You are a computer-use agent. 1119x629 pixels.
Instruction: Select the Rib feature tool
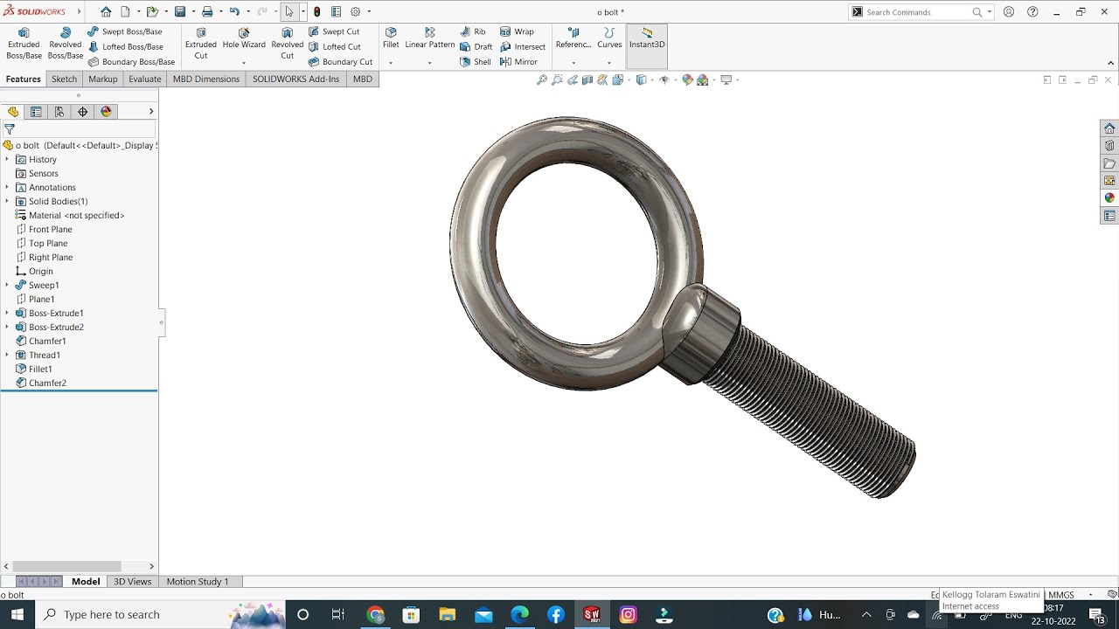(x=473, y=31)
